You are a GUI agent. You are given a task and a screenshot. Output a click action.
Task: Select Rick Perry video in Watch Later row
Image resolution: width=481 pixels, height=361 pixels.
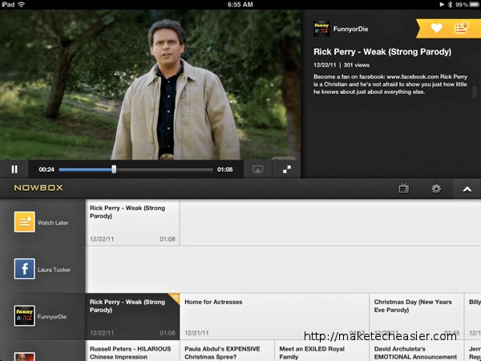[x=132, y=222]
